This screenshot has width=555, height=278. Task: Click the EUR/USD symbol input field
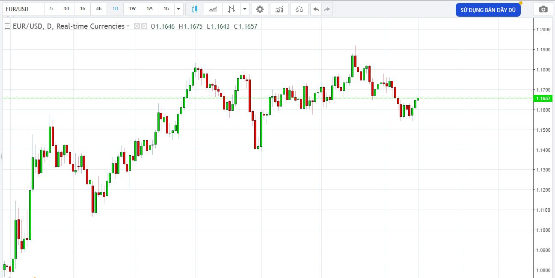(23, 9)
